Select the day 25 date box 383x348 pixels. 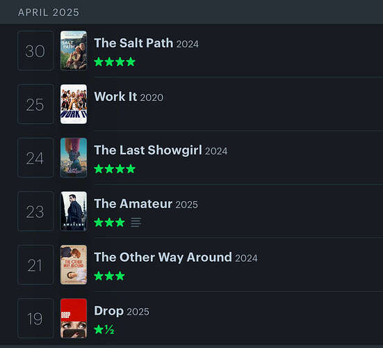coord(35,104)
